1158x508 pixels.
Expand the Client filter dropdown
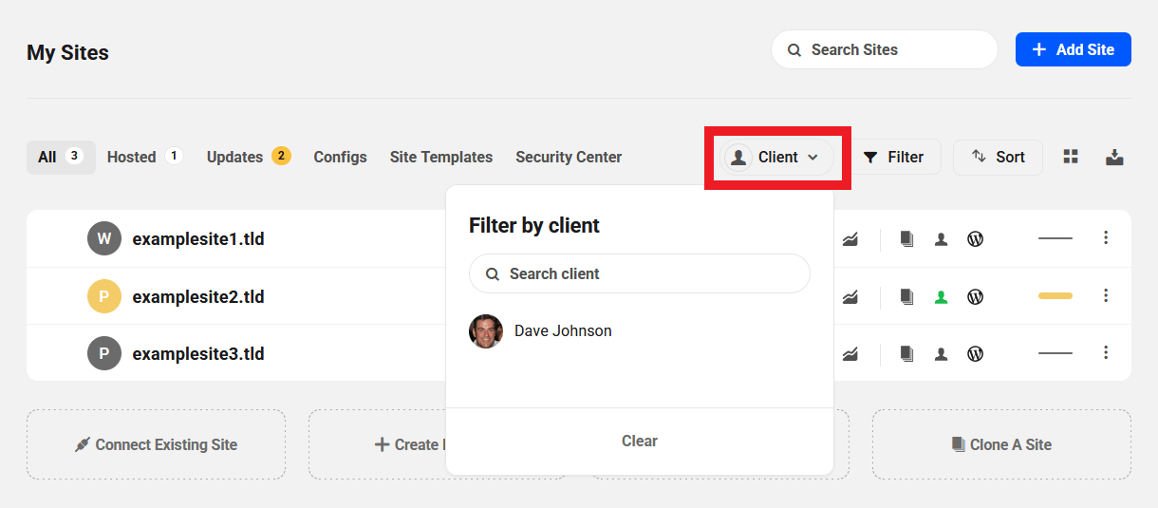tap(777, 158)
